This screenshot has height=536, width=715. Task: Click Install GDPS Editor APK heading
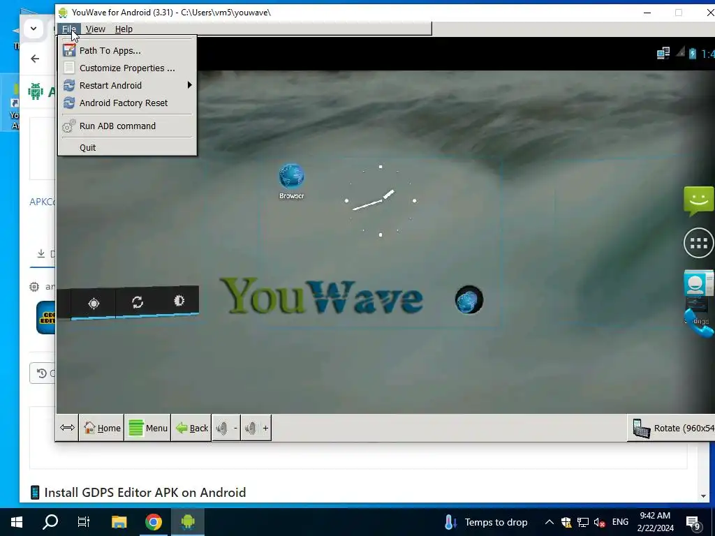point(145,492)
